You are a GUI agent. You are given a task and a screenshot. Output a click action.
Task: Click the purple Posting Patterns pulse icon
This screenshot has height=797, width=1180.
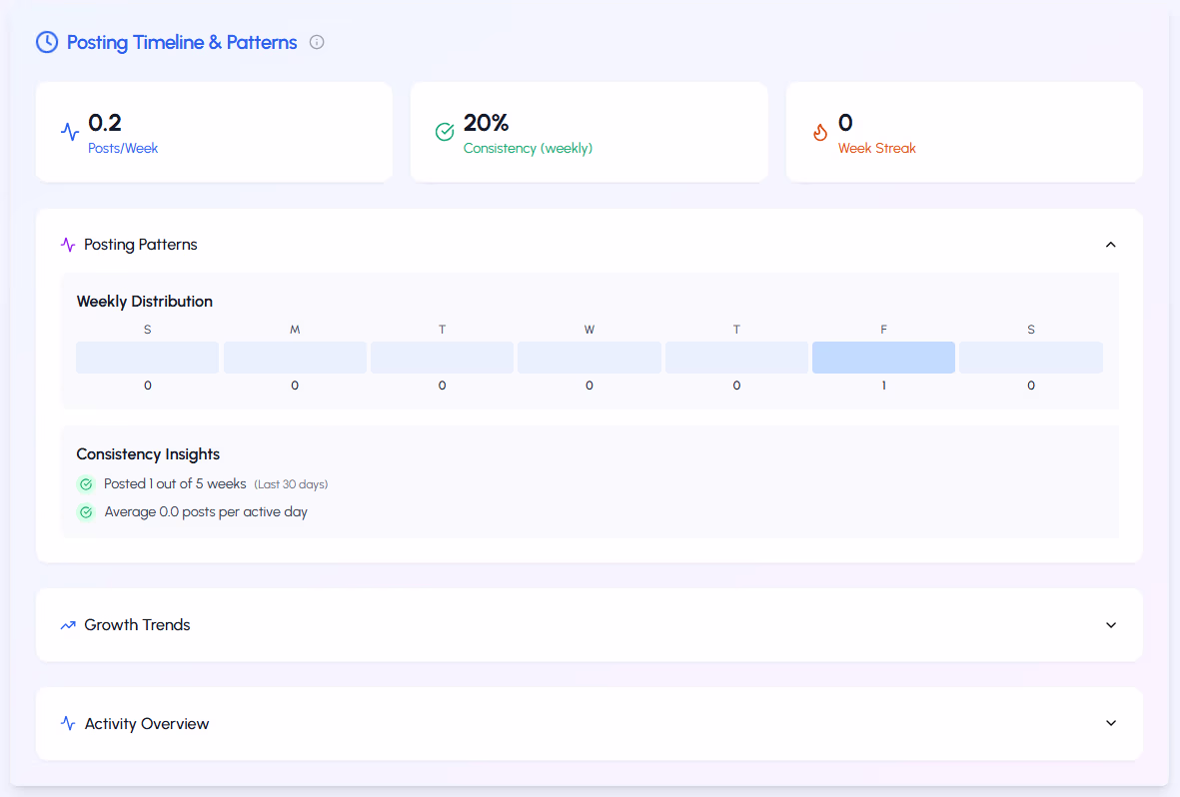68,245
